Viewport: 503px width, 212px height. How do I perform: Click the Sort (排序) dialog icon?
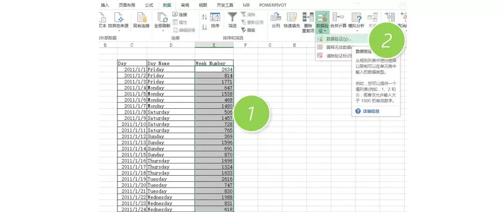215,20
